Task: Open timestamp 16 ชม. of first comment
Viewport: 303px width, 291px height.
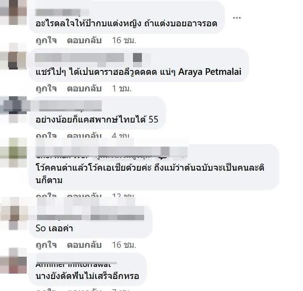Action: [x=124, y=41]
